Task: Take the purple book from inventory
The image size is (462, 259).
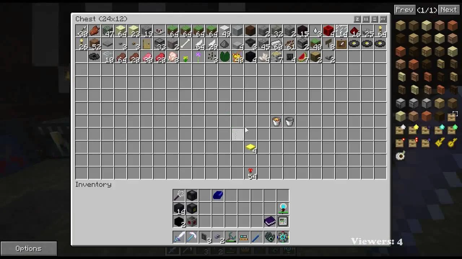Action: [270, 221]
